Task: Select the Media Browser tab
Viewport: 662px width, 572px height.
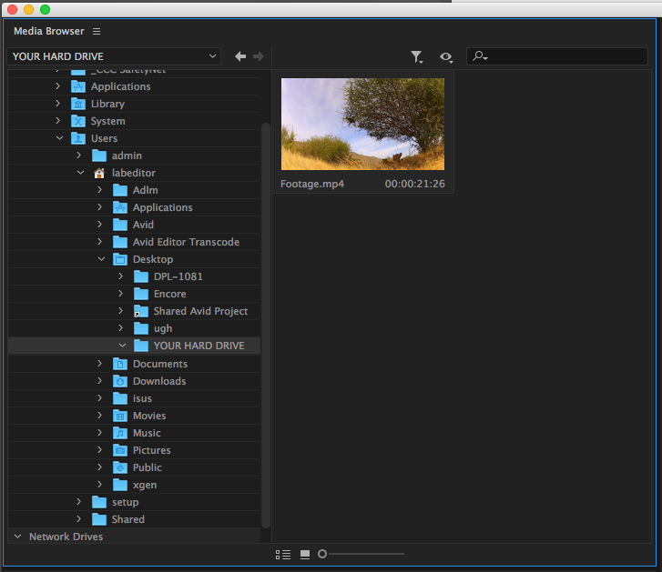Action: pos(48,32)
